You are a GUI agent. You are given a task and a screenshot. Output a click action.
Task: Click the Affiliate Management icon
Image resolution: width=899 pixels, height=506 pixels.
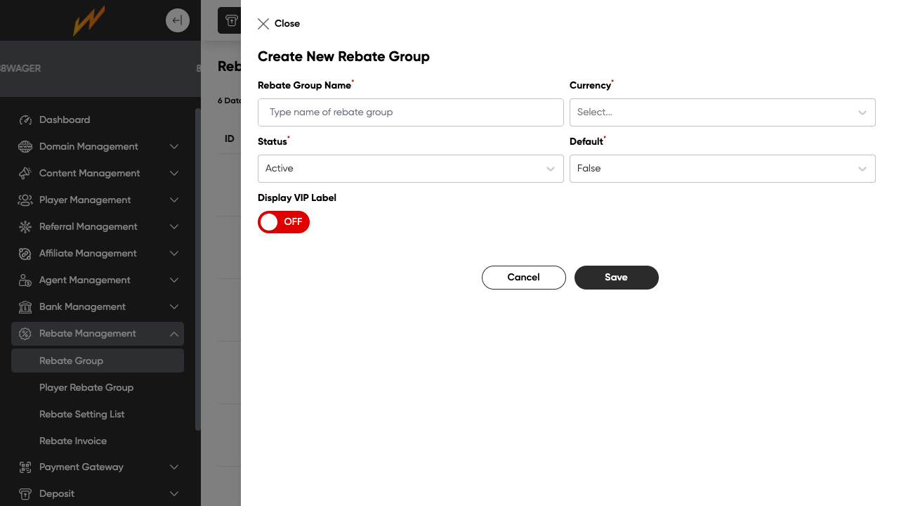tap(25, 254)
